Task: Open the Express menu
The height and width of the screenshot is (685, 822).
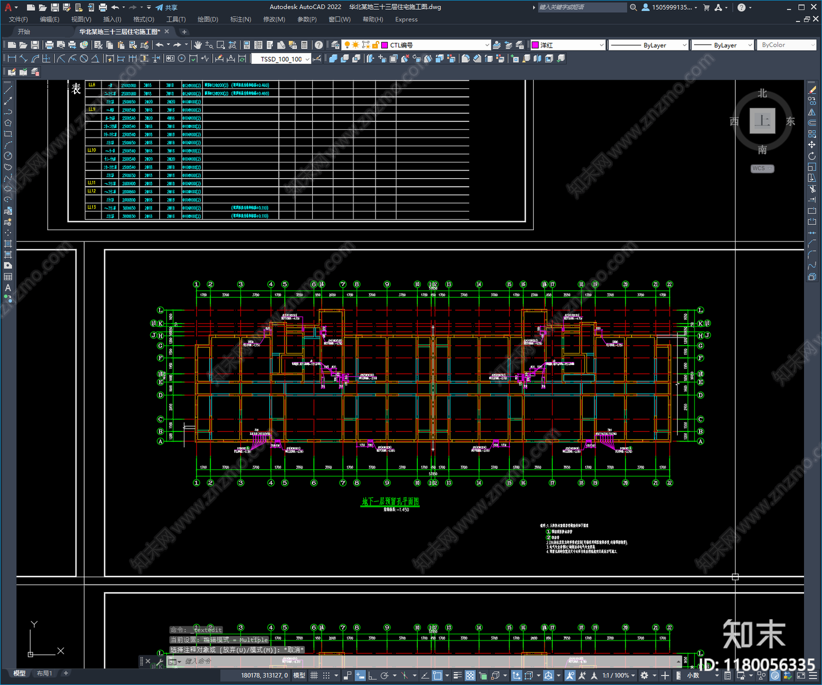Action: tap(406, 20)
